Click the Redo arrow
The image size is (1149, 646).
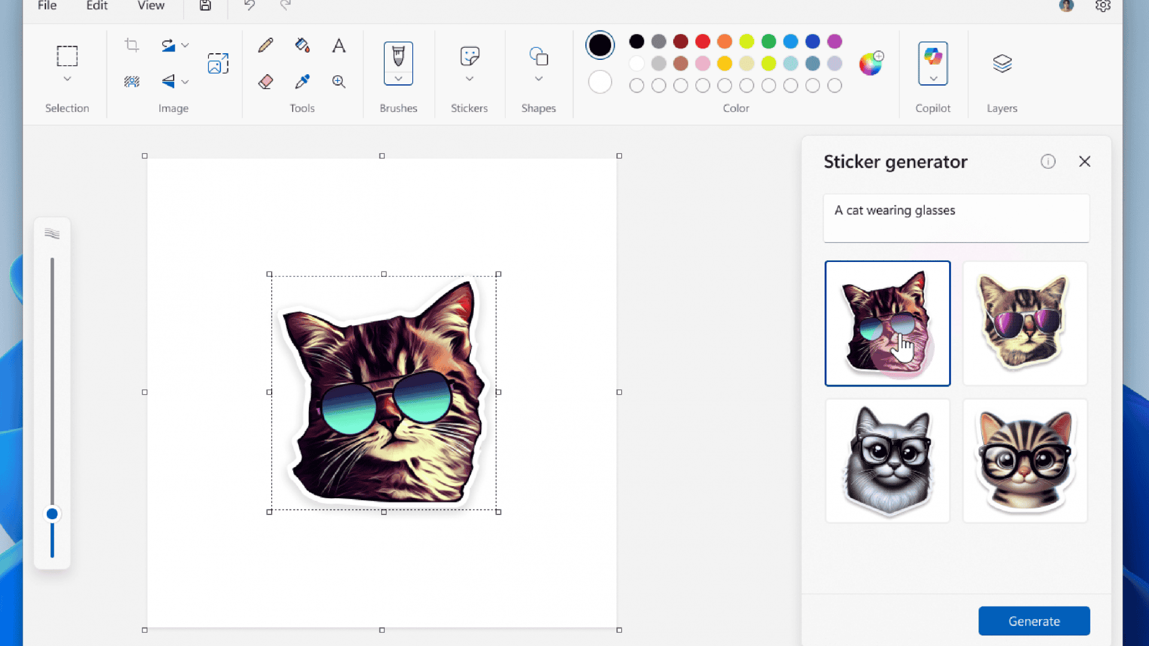pos(285,6)
